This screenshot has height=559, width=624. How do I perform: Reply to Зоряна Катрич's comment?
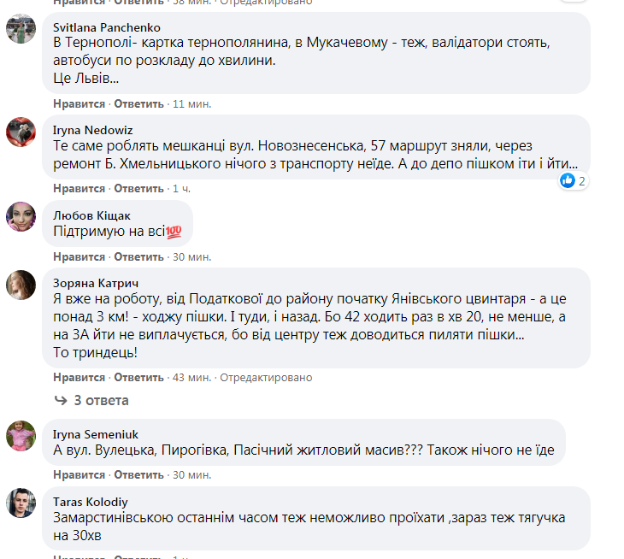(x=138, y=377)
